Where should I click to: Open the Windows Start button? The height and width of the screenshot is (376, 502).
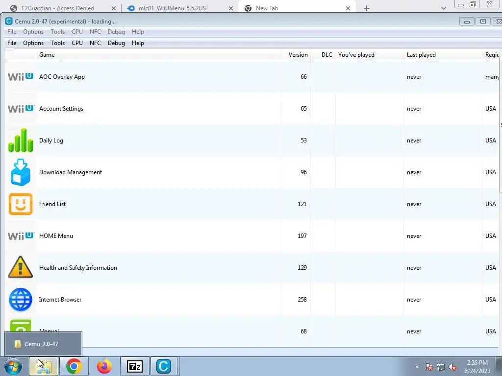pos(13,366)
